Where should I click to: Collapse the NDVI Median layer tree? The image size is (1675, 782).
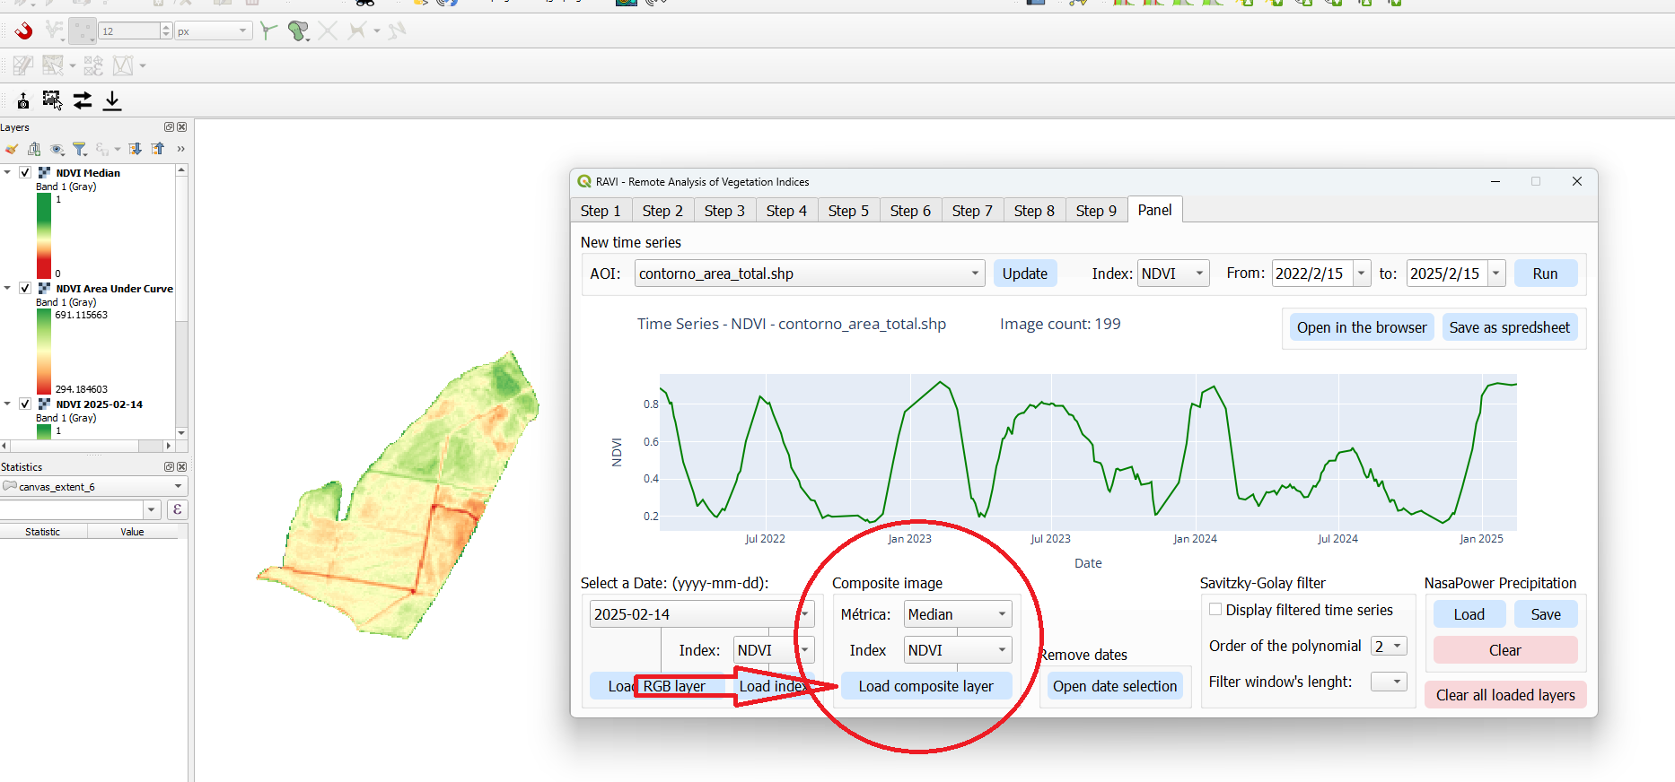pyautogui.click(x=8, y=172)
